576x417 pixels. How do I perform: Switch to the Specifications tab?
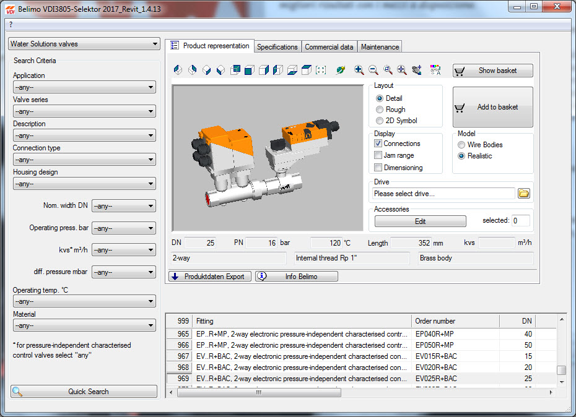point(277,47)
